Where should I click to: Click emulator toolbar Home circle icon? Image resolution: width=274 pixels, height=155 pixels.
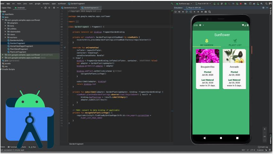[x=198, y=12]
